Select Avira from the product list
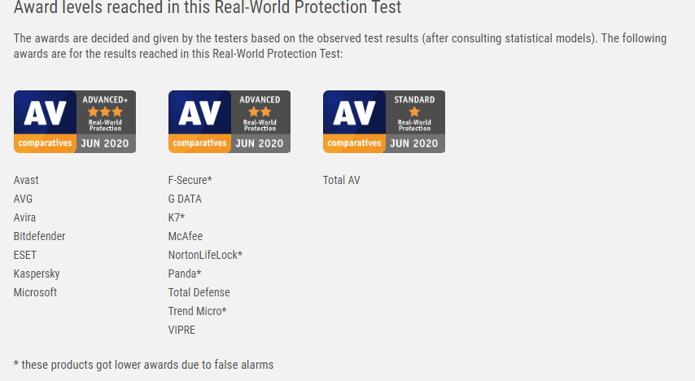This screenshot has height=381, width=695. click(25, 217)
